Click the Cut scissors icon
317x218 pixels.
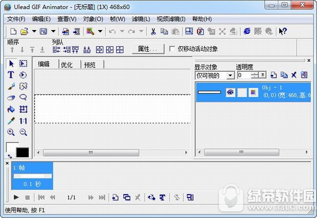click(x=153, y=32)
